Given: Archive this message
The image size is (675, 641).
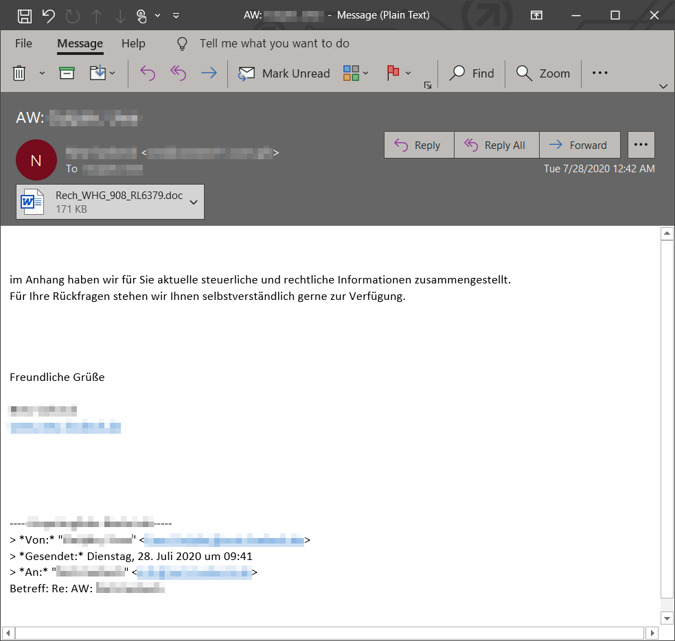Looking at the screenshot, I should (67, 73).
